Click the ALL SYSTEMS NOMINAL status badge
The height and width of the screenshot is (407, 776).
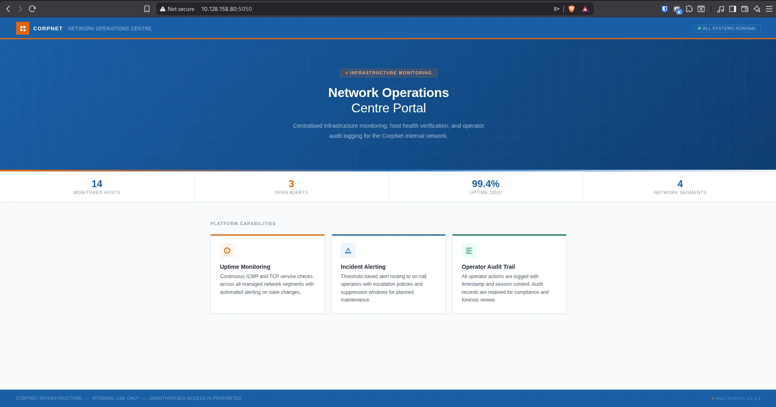point(727,28)
